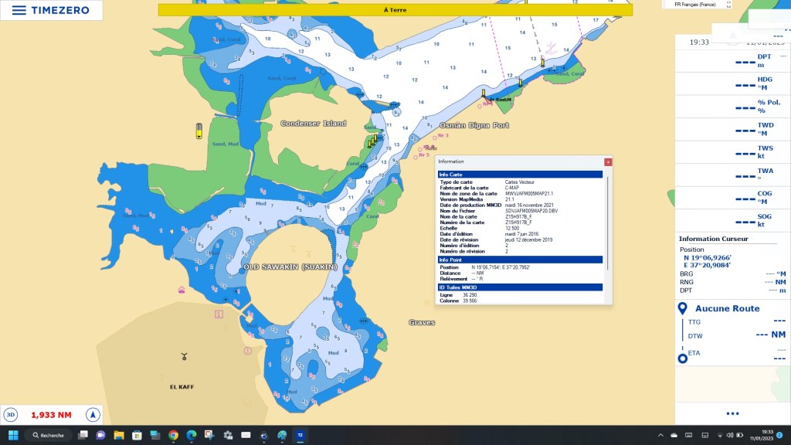Viewport: 791px width, 445px height.
Task: Close the Information popup window
Action: 608,161
